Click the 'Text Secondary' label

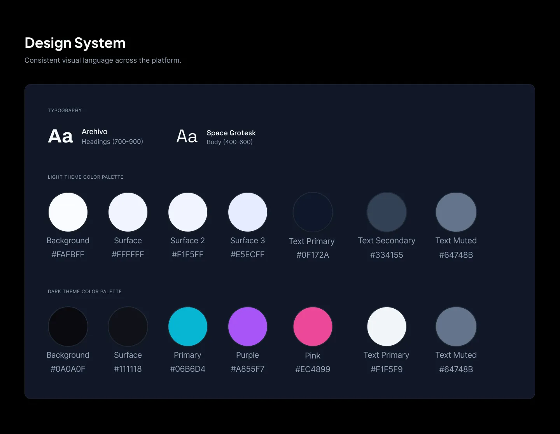pyautogui.click(x=387, y=241)
